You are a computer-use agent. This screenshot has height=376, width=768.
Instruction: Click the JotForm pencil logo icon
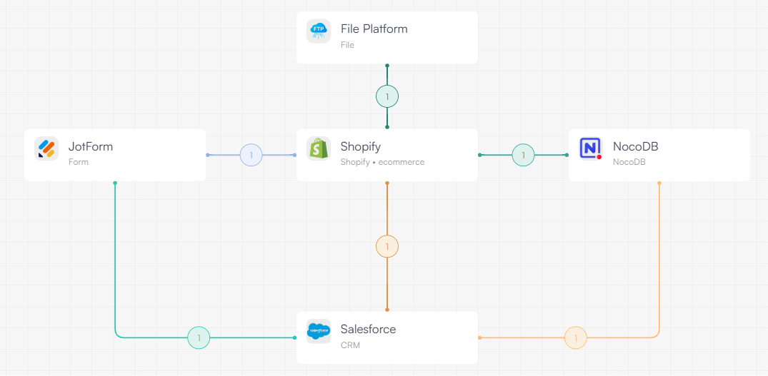[x=46, y=148]
